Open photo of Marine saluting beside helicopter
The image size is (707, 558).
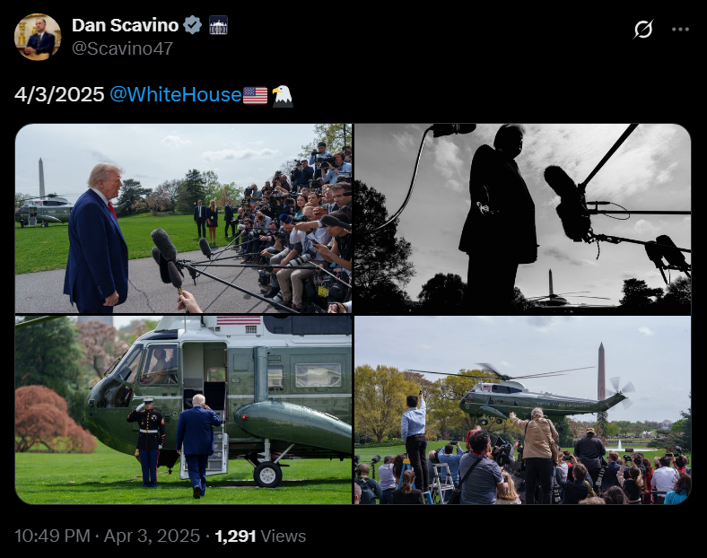click(183, 410)
